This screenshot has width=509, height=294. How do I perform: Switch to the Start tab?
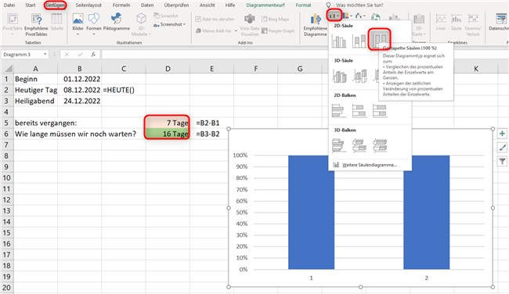[x=31, y=5]
